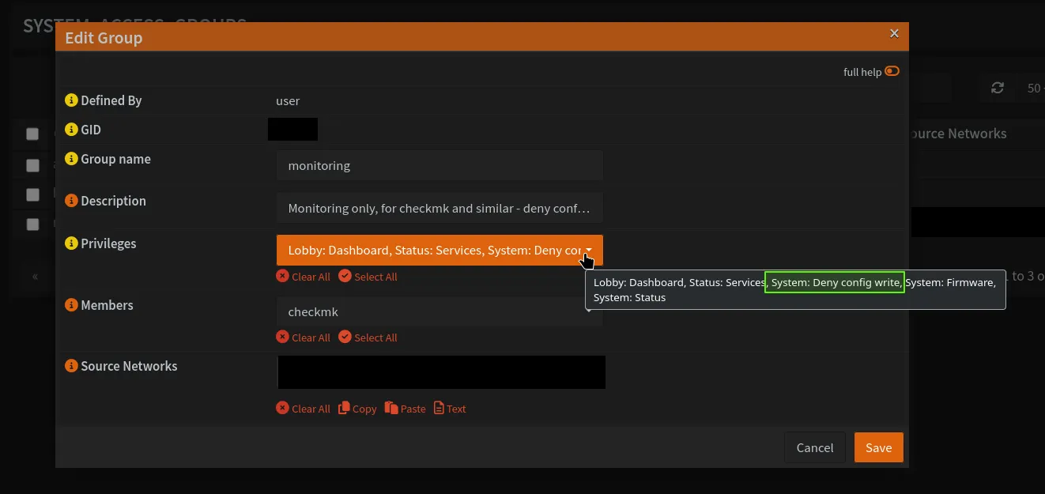Go to the first page with the « pagination button
The height and width of the screenshot is (494, 1045).
click(x=35, y=276)
